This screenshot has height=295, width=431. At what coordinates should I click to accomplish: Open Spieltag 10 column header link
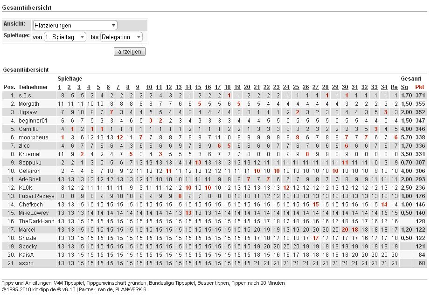(x=149, y=87)
